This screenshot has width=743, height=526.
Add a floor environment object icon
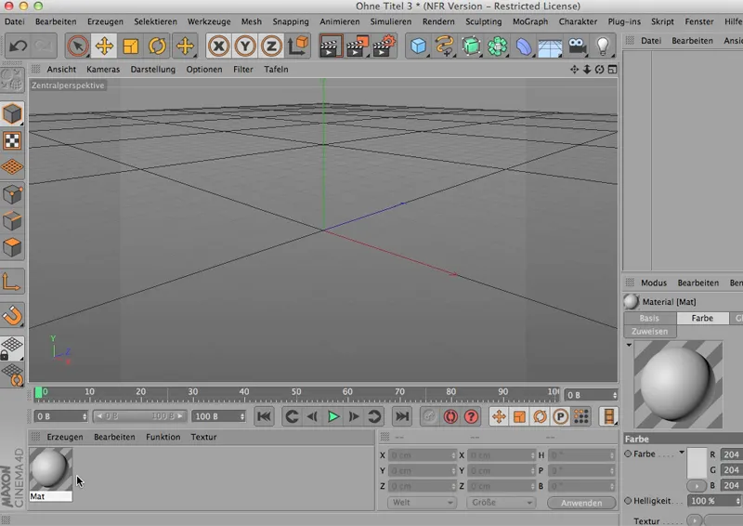tap(550, 47)
